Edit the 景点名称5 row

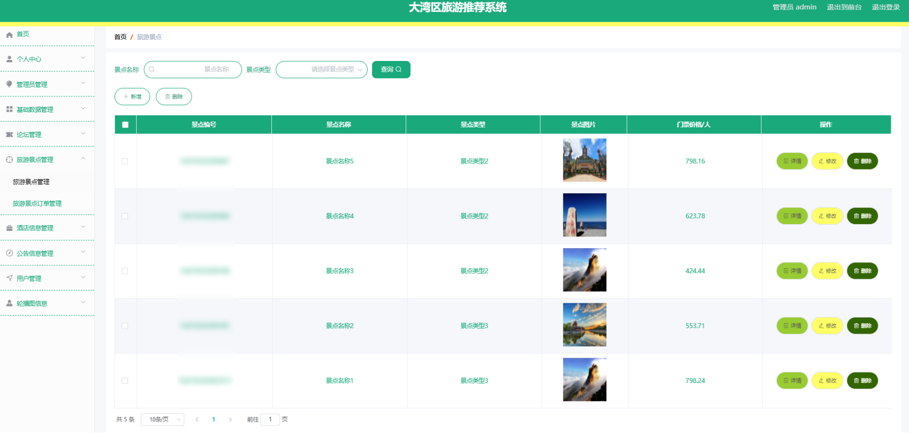pos(827,161)
